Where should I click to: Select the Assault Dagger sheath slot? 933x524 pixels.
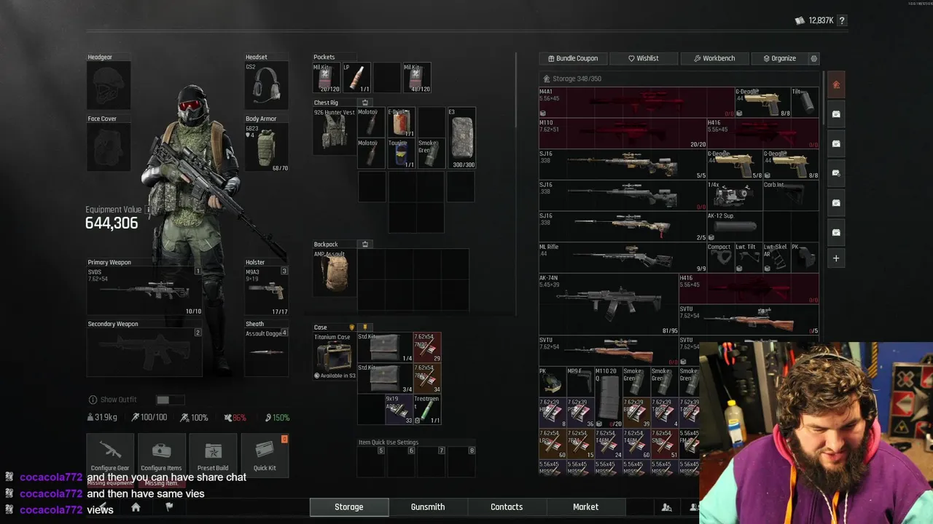[x=267, y=353]
